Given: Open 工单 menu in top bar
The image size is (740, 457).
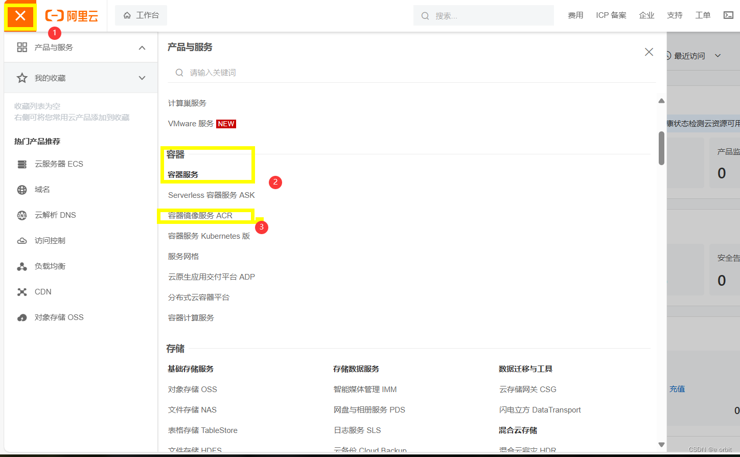Looking at the screenshot, I should coord(703,15).
